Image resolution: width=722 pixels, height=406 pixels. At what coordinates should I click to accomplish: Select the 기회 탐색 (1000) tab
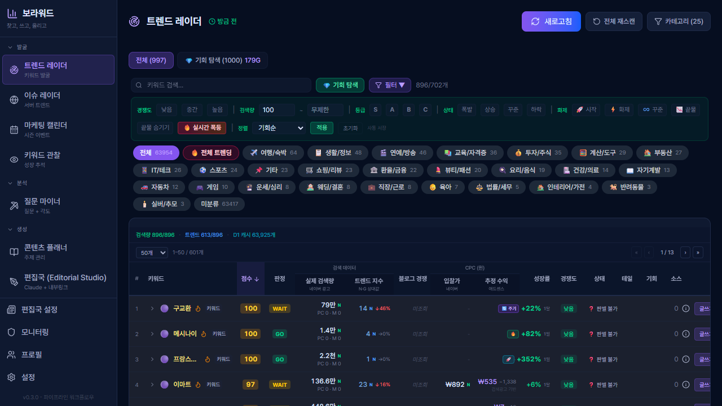coord(222,60)
